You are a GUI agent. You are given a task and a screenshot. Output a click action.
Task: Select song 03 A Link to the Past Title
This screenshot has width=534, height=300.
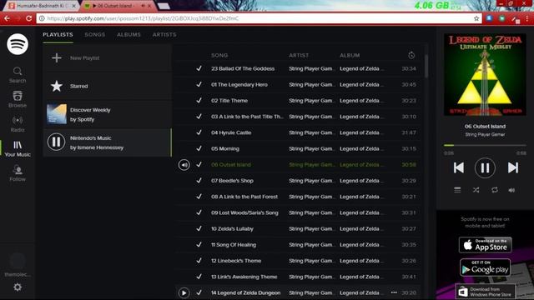click(x=247, y=117)
